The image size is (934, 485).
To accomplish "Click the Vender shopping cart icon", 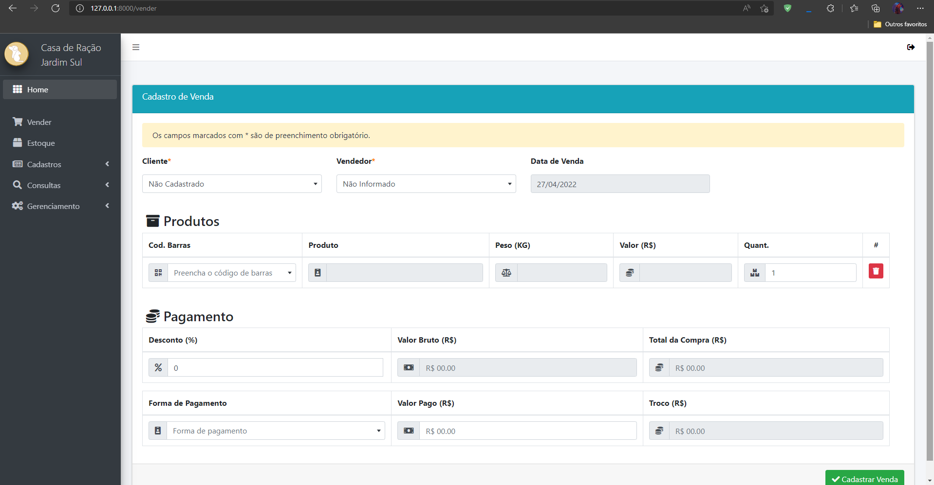I will pos(18,121).
